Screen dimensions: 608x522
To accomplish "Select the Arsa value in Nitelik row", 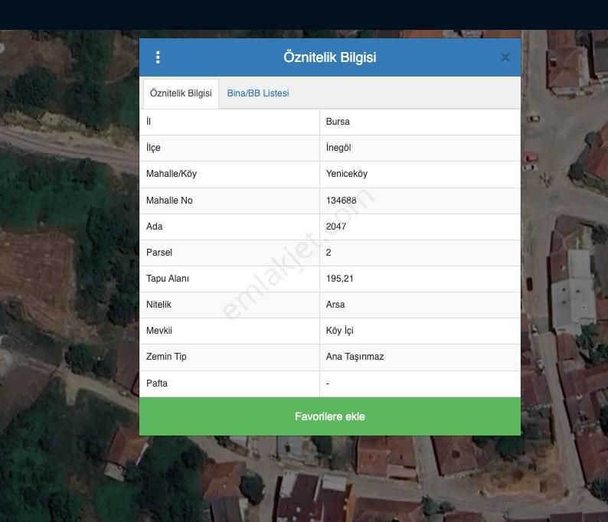I will [335, 305].
